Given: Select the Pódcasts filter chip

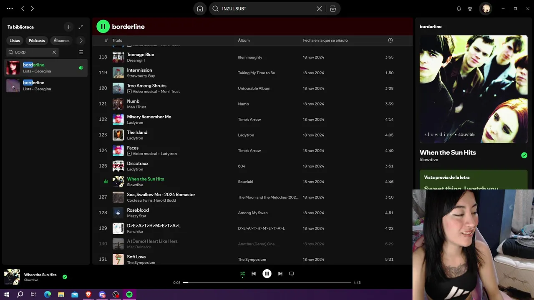Looking at the screenshot, I should (x=37, y=40).
